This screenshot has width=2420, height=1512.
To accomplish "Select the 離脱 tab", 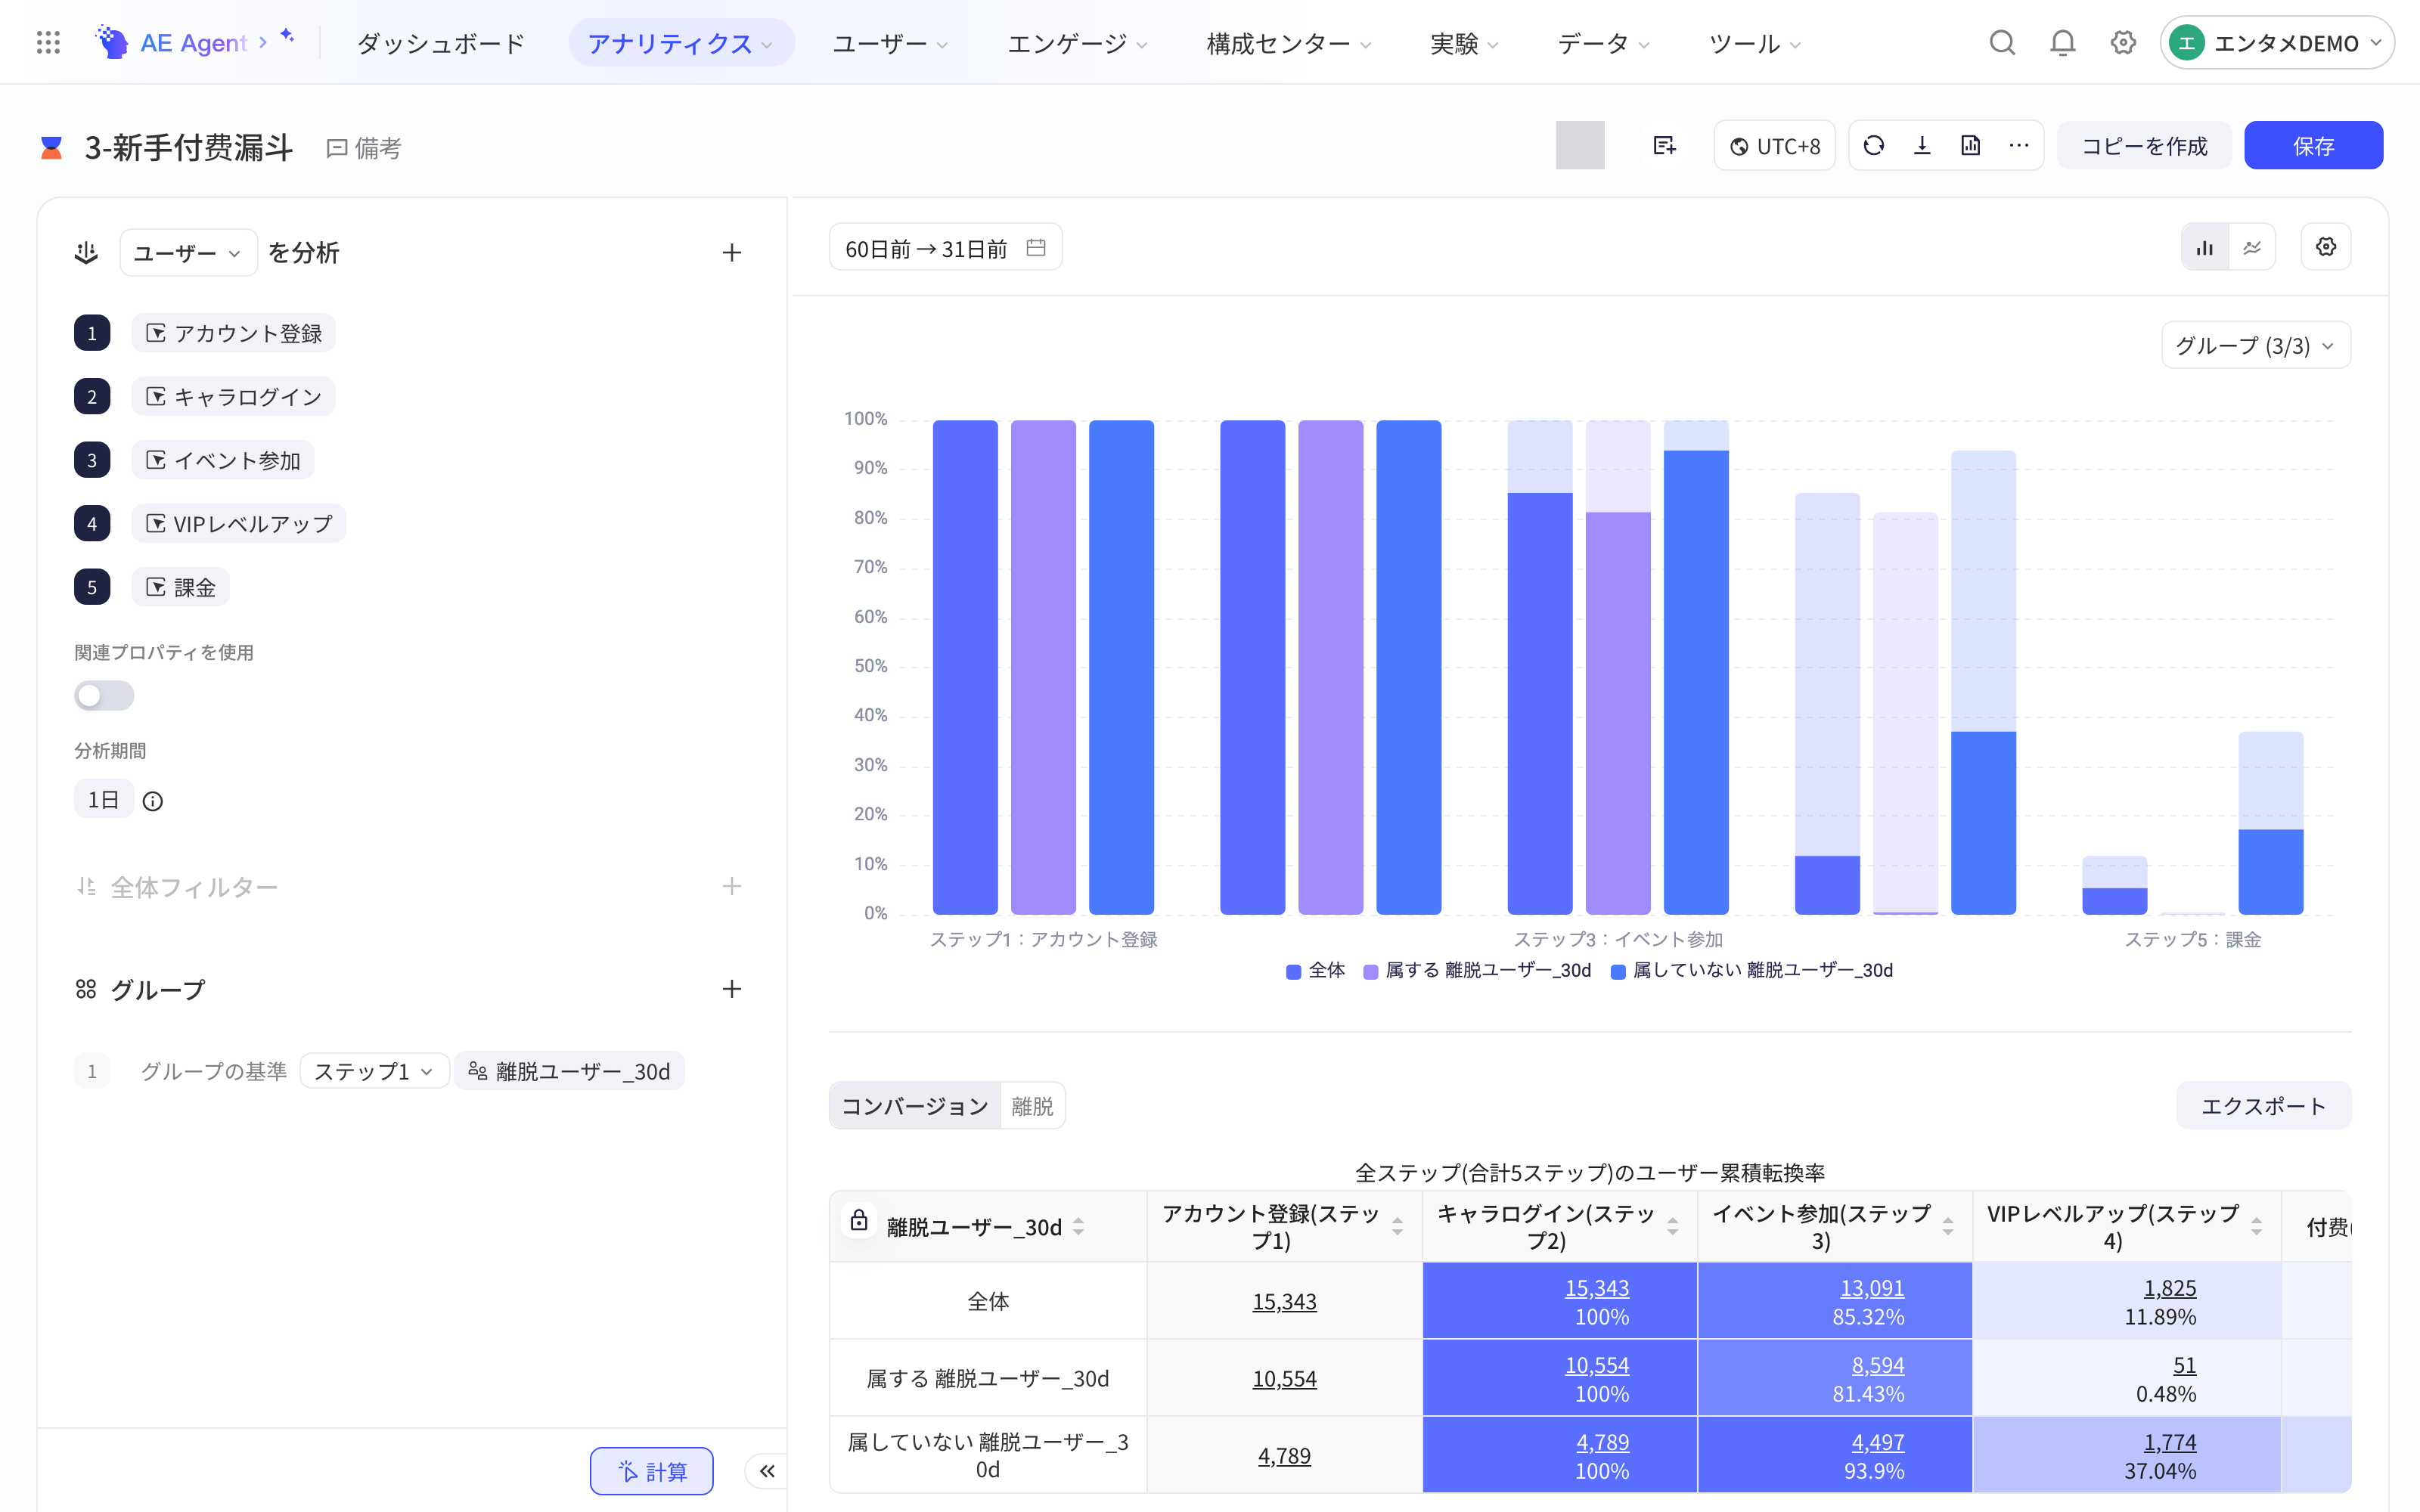I will [x=1032, y=1106].
